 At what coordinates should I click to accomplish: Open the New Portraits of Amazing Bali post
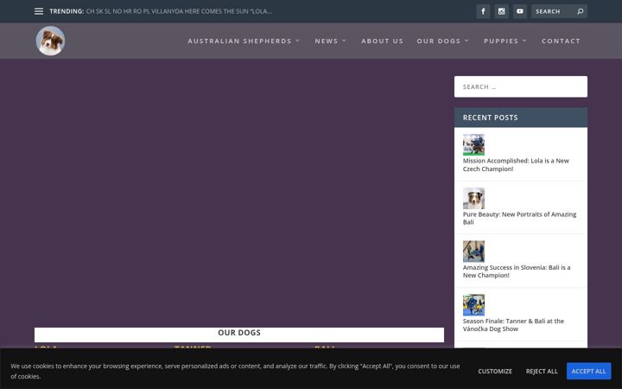click(x=519, y=218)
